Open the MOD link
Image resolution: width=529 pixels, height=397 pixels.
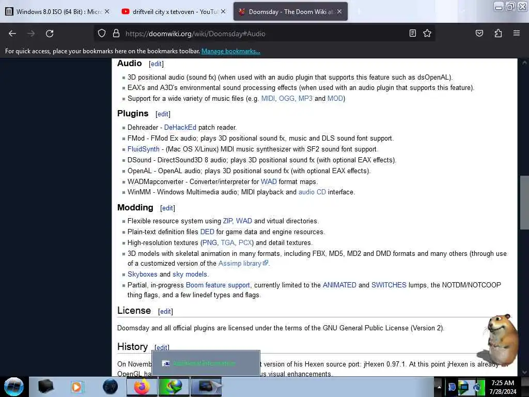point(335,99)
